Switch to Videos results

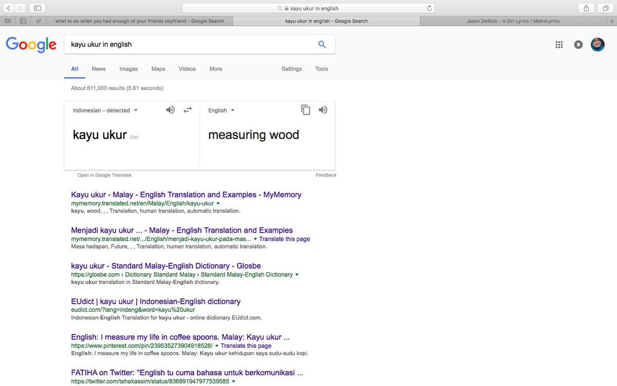pyautogui.click(x=187, y=69)
